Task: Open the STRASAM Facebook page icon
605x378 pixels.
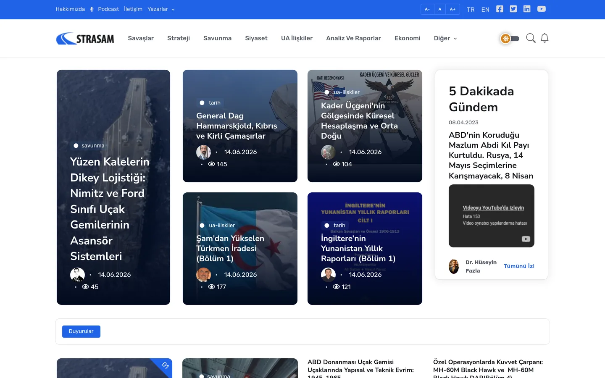Action: click(500, 9)
